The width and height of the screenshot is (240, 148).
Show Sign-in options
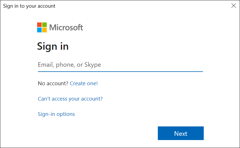click(x=56, y=114)
